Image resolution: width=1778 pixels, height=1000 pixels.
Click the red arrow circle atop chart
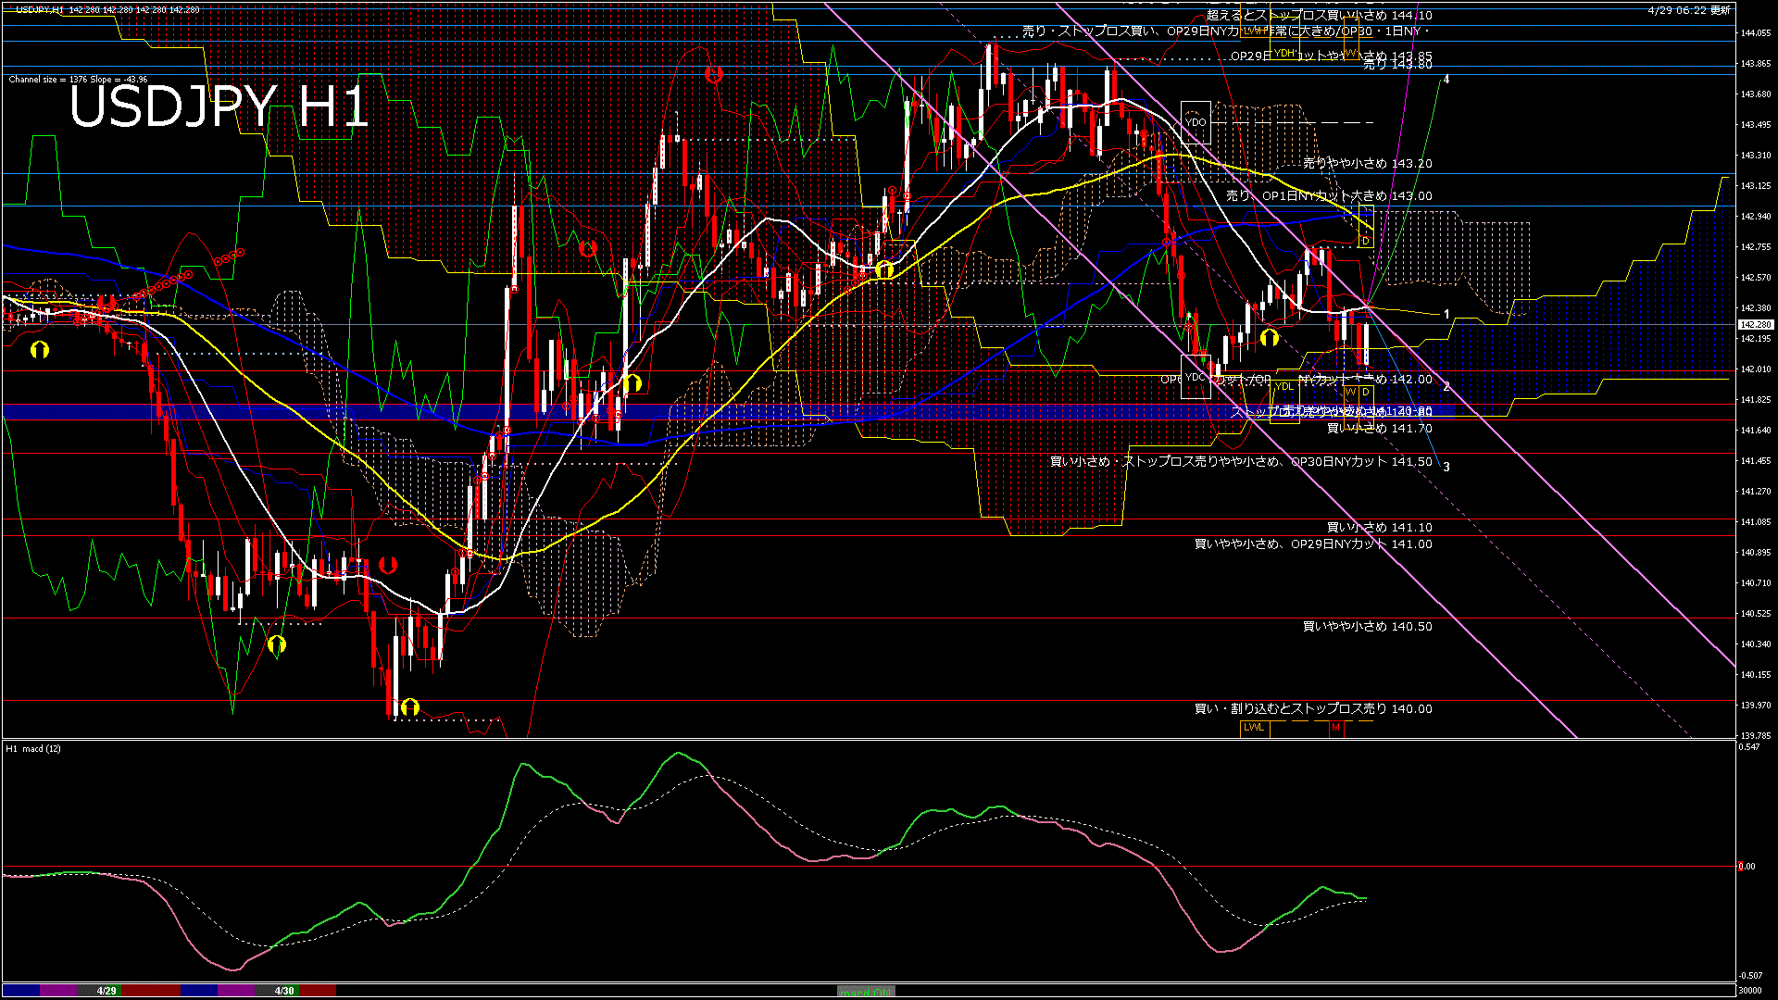[713, 74]
